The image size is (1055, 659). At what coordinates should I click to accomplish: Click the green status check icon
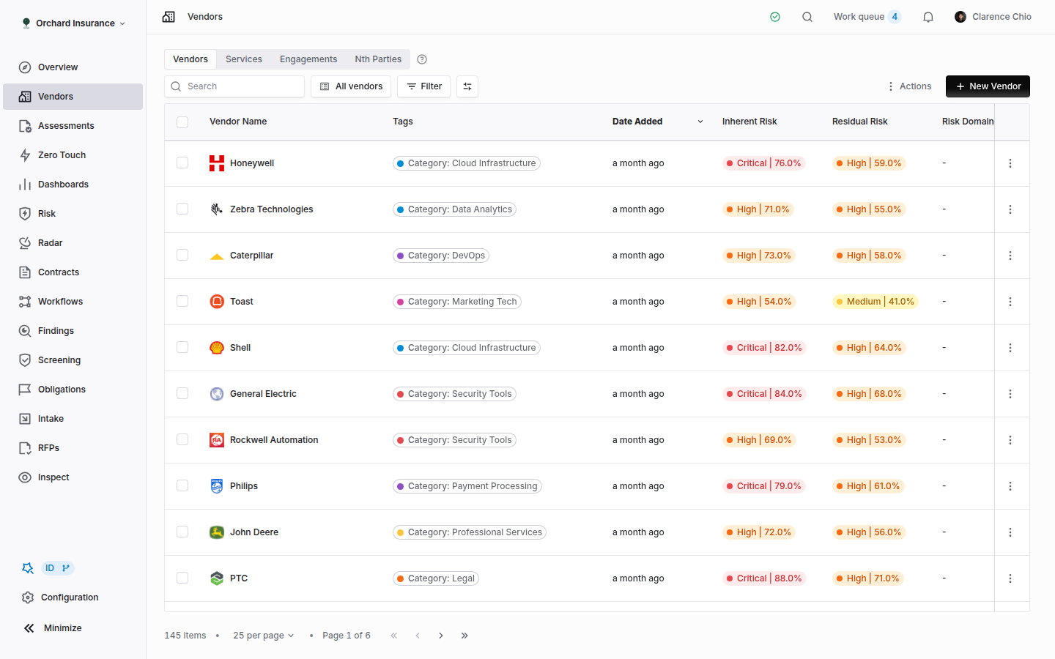(x=775, y=17)
